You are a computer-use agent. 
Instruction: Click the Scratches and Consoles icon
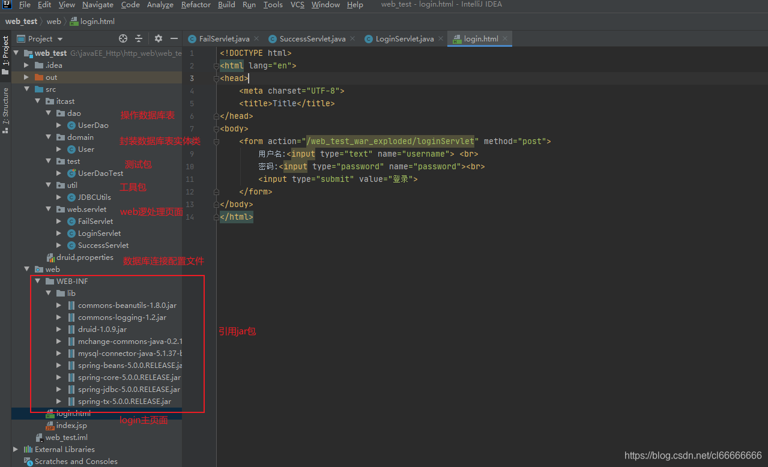[28, 462]
